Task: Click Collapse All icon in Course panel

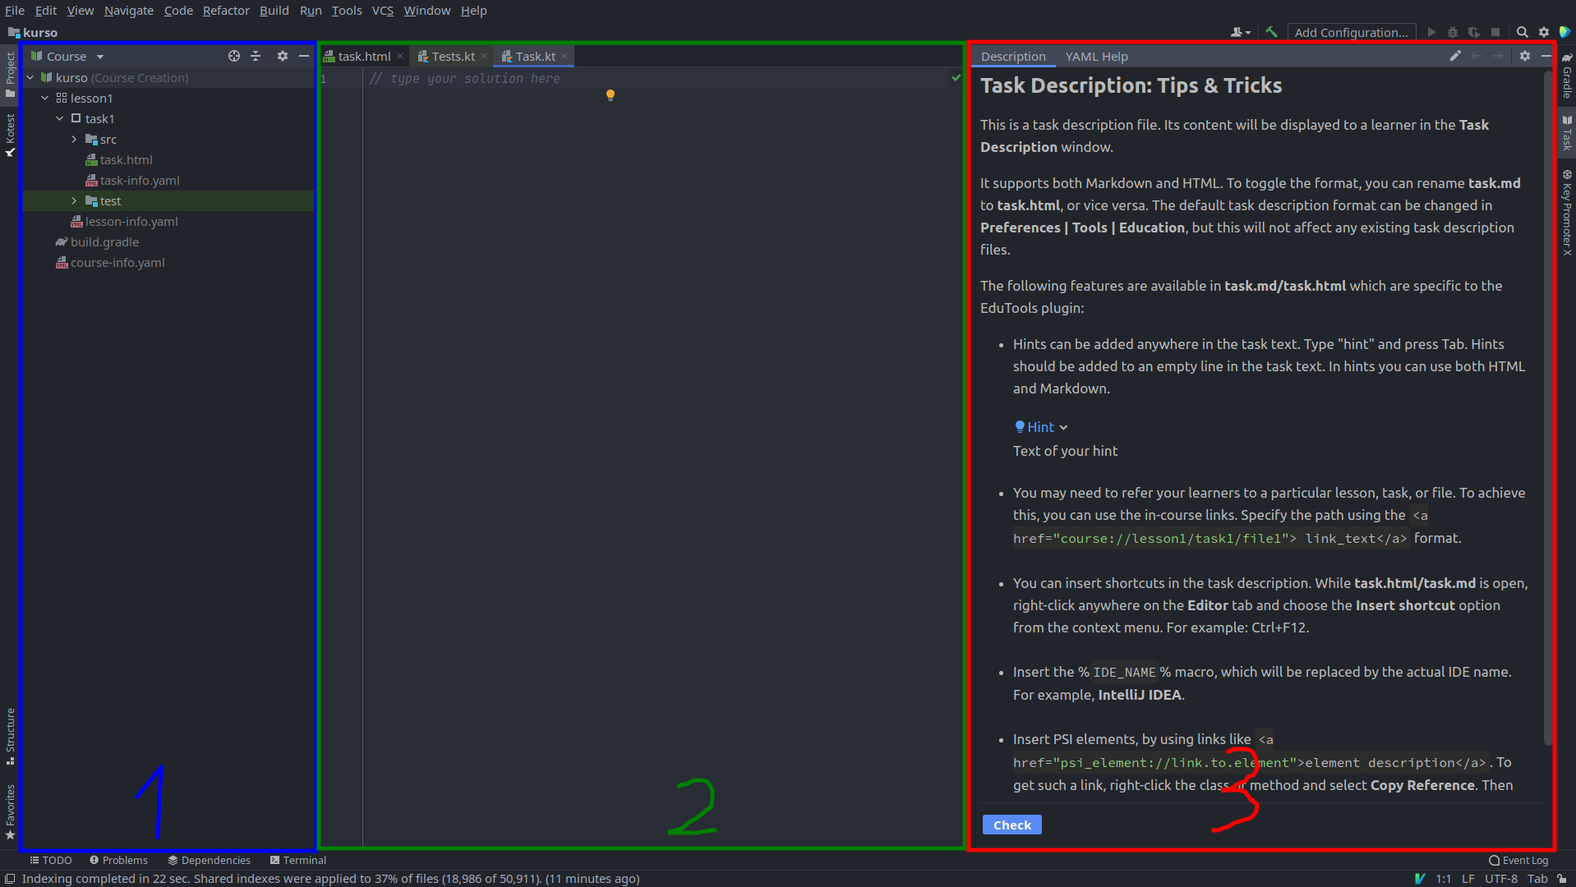Action: point(256,56)
